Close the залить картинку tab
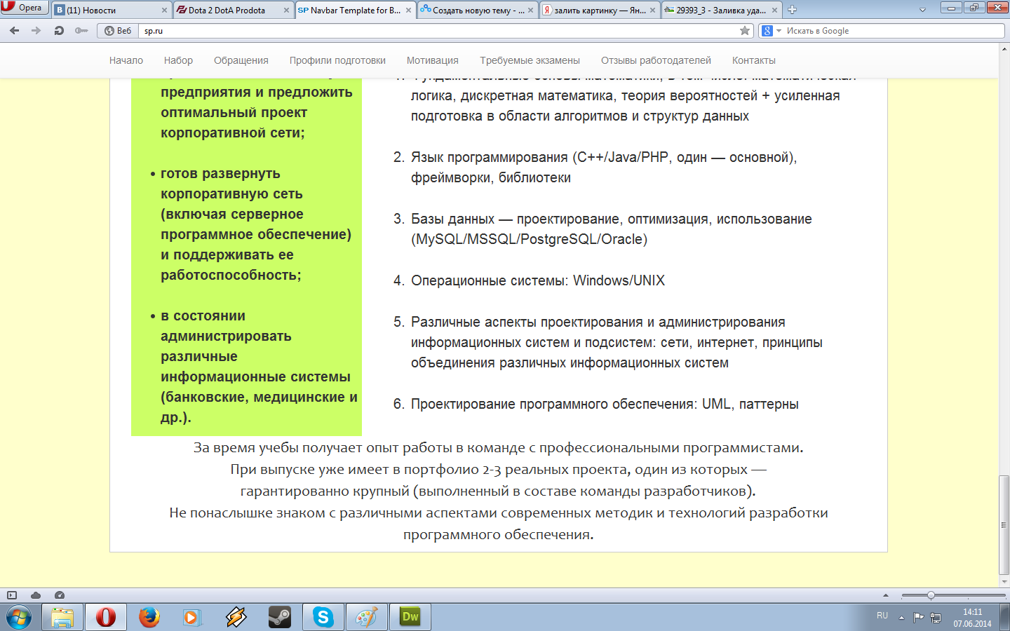Screen dimensions: 1010x631 pyautogui.click(x=652, y=10)
